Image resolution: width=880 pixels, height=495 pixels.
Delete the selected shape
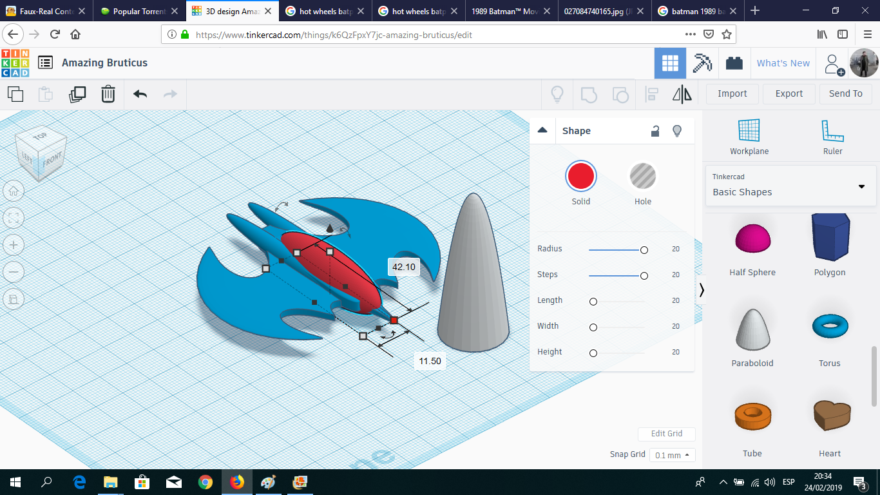coord(108,94)
